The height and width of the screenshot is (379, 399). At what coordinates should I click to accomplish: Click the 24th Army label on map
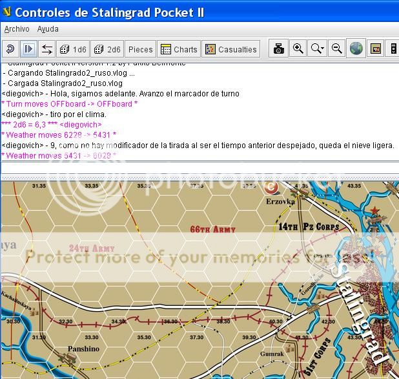[x=92, y=248]
